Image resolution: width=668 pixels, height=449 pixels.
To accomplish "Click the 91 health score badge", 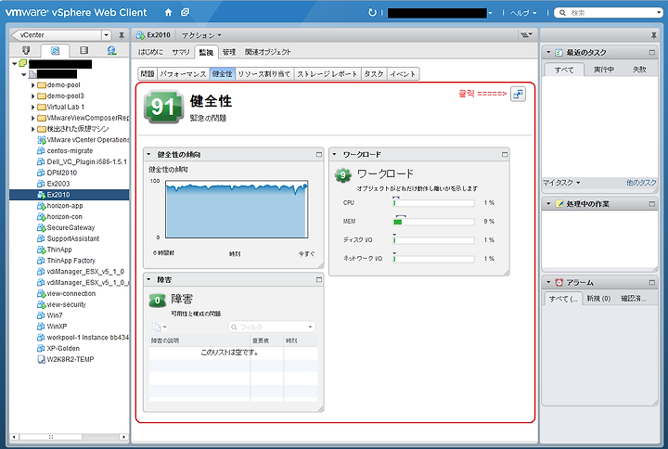I will click(163, 107).
